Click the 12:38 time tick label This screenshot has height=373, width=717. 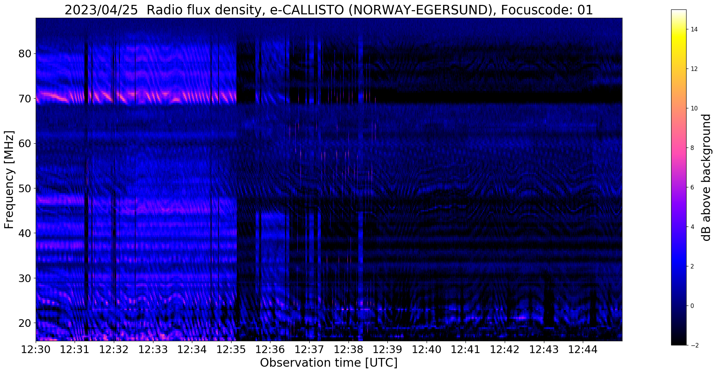(349, 350)
